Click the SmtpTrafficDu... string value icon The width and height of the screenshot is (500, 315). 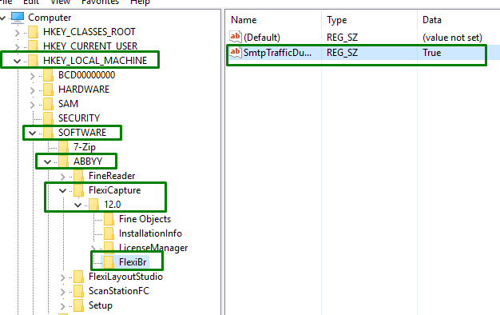tap(236, 52)
